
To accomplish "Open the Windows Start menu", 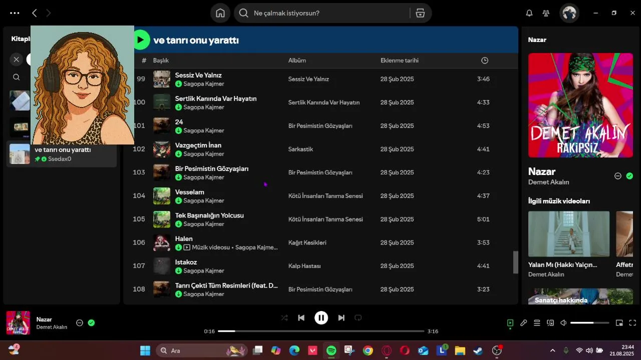I will pyautogui.click(x=145, y=350).
